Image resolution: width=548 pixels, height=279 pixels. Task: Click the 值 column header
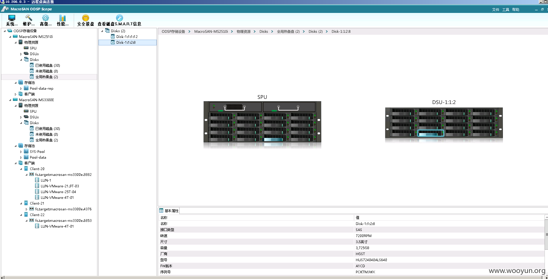(x=449, y=218)
